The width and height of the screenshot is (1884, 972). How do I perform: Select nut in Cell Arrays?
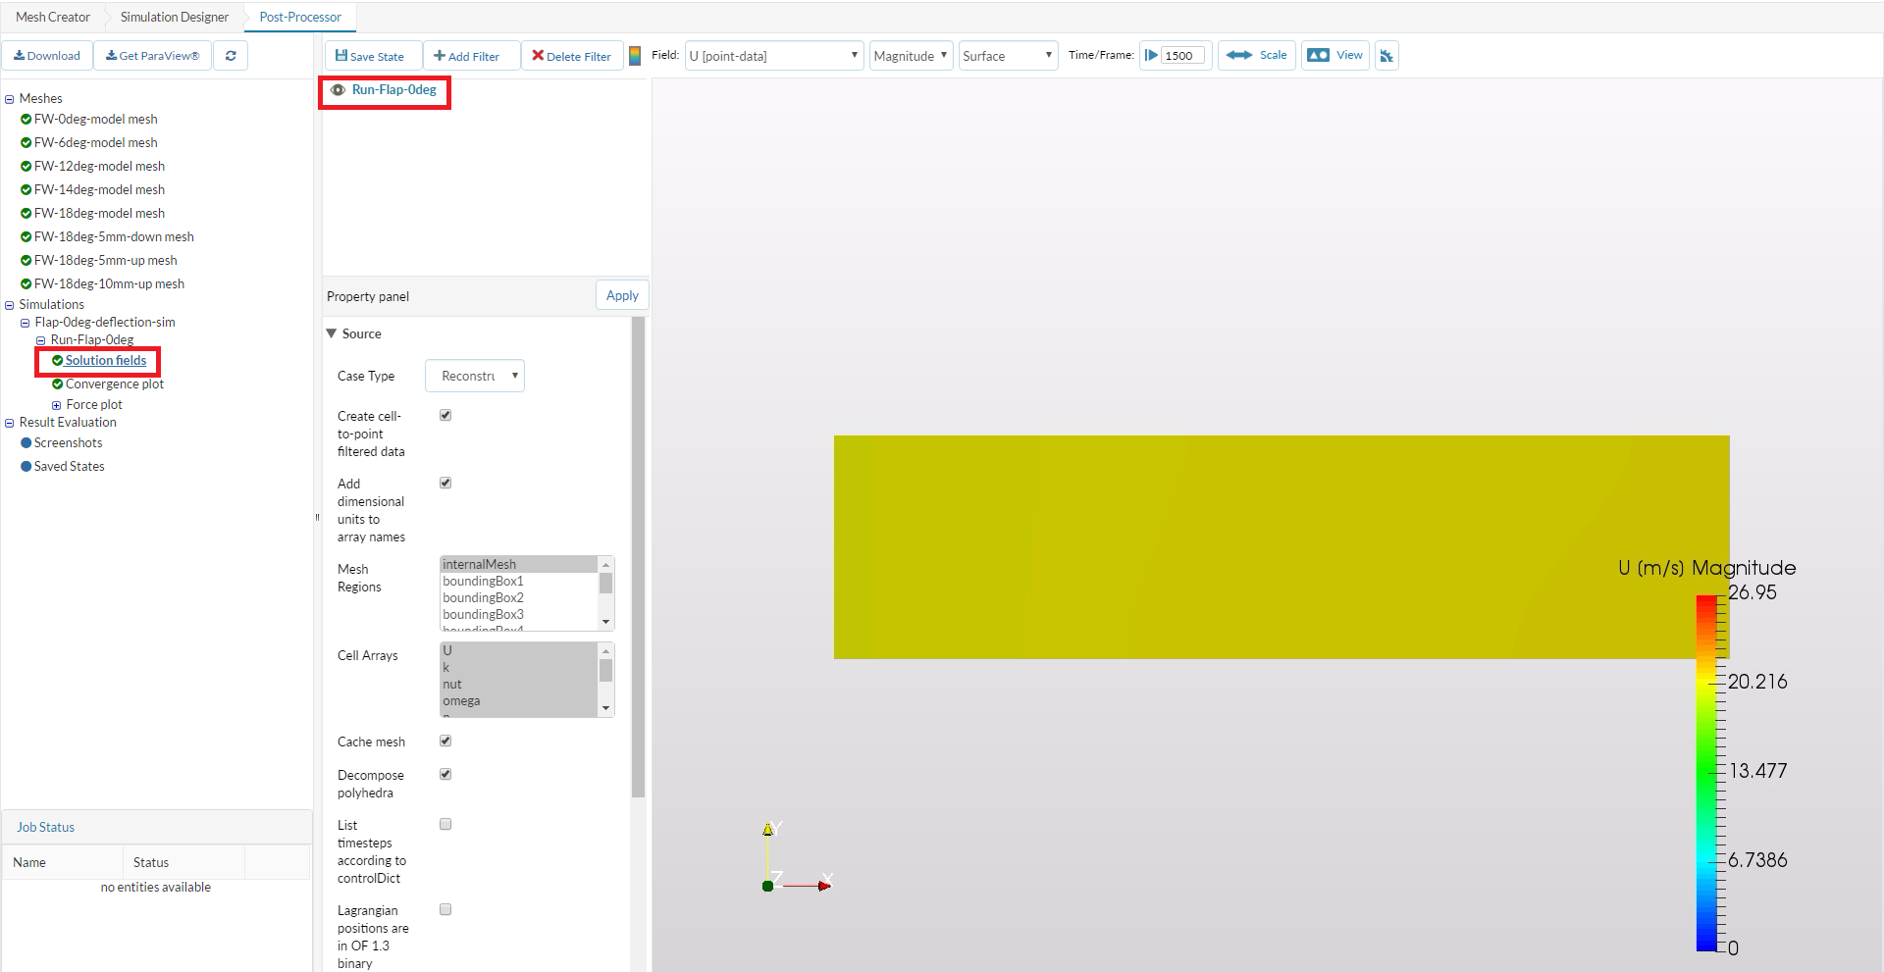point(519,685)
